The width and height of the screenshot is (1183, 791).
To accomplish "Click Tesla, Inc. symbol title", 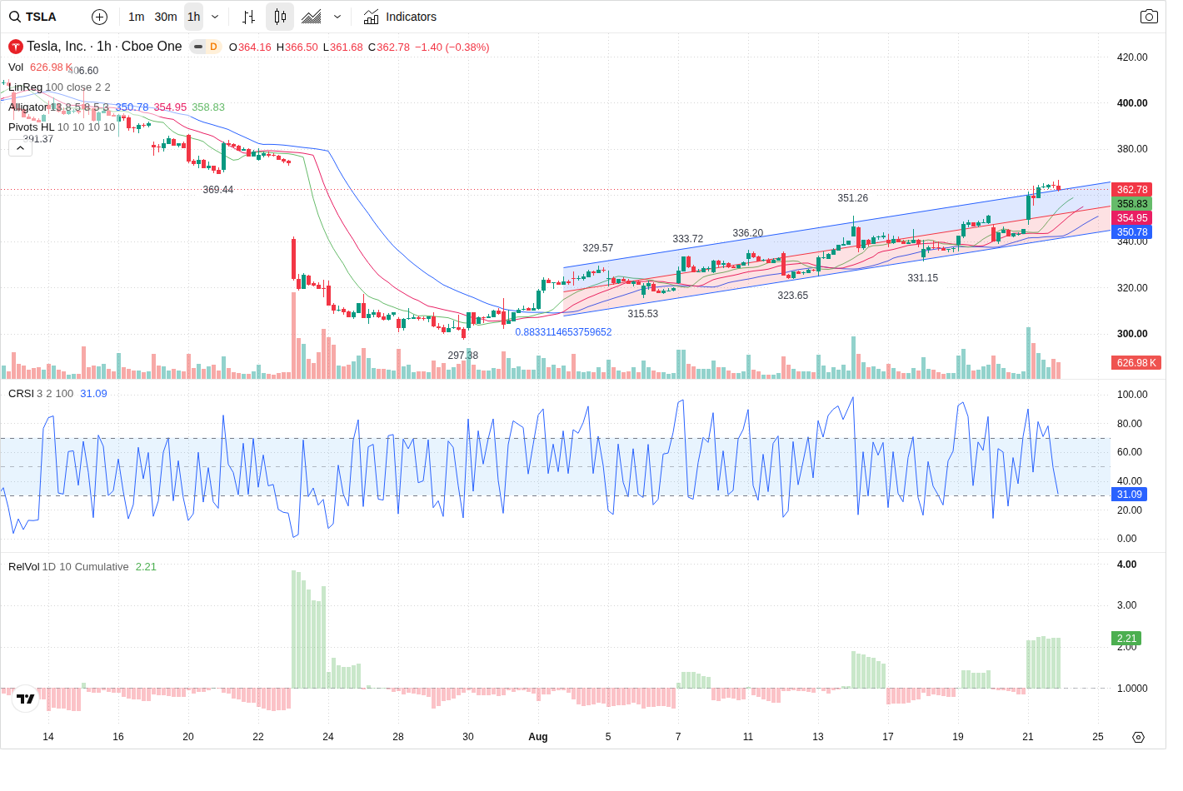I will coord(104,47).
